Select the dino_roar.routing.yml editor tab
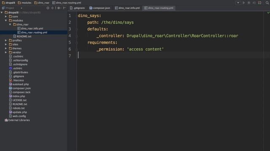Viewport: 270px width, 151px height. [x=159, y=8]
